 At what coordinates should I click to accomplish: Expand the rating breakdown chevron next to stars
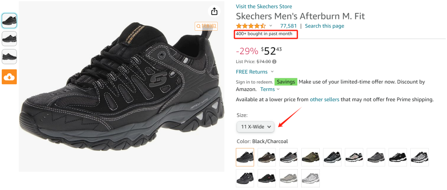(271, 26)
